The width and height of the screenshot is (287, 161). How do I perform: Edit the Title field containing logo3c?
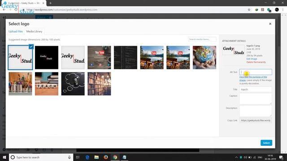point(256,89)
